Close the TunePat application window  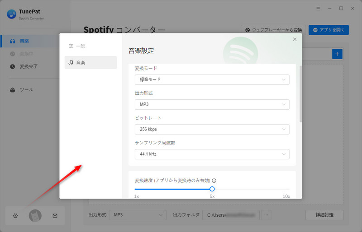(352, 9)
